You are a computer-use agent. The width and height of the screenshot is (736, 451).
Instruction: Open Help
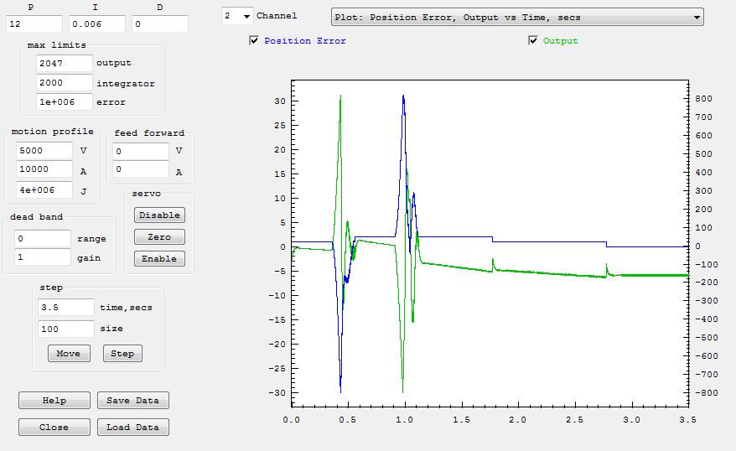[x=54, y=401]
